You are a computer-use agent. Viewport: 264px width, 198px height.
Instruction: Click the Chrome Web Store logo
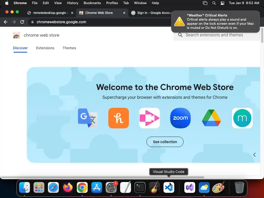16,35
